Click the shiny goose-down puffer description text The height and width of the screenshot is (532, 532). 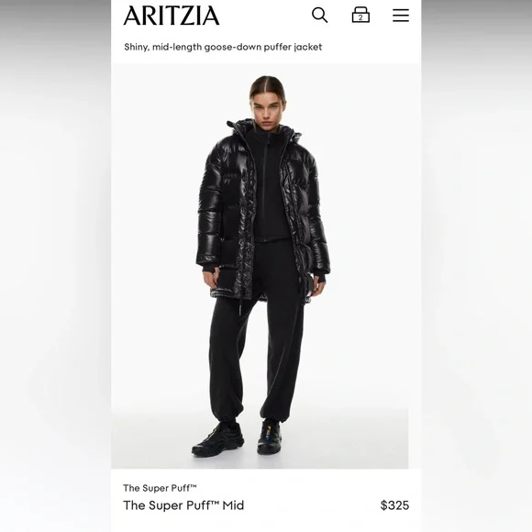[x=223, y=47]
